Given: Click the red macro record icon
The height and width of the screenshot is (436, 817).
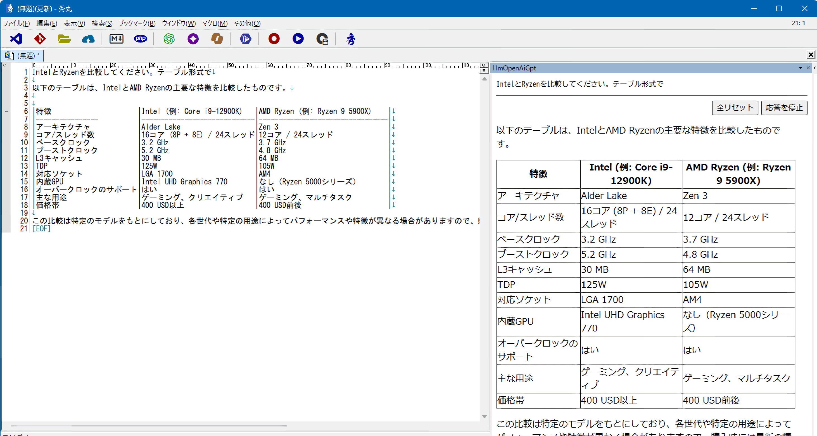Looking at the screenshot, I should (x=274, y=39).
